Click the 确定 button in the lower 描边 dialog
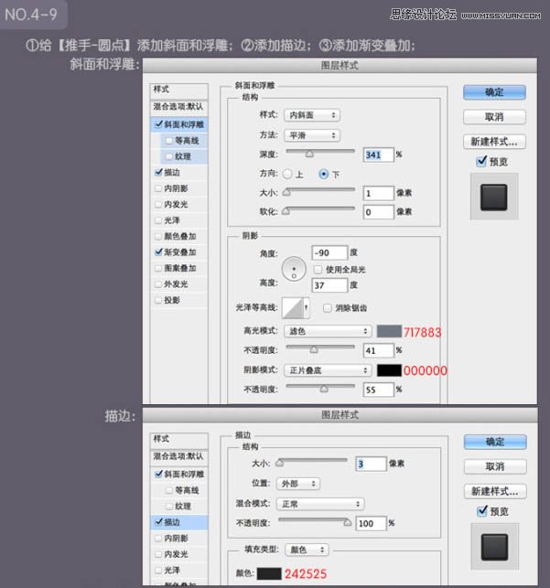550x588 pixels. click(x=495, y=442)
